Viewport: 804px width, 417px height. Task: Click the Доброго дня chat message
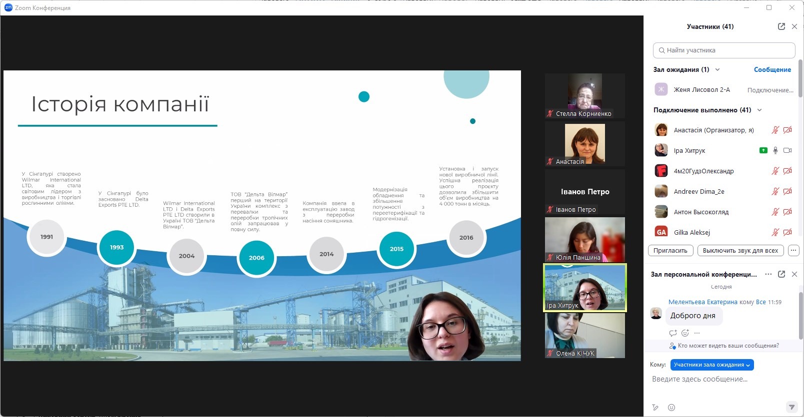pos(693,316)
